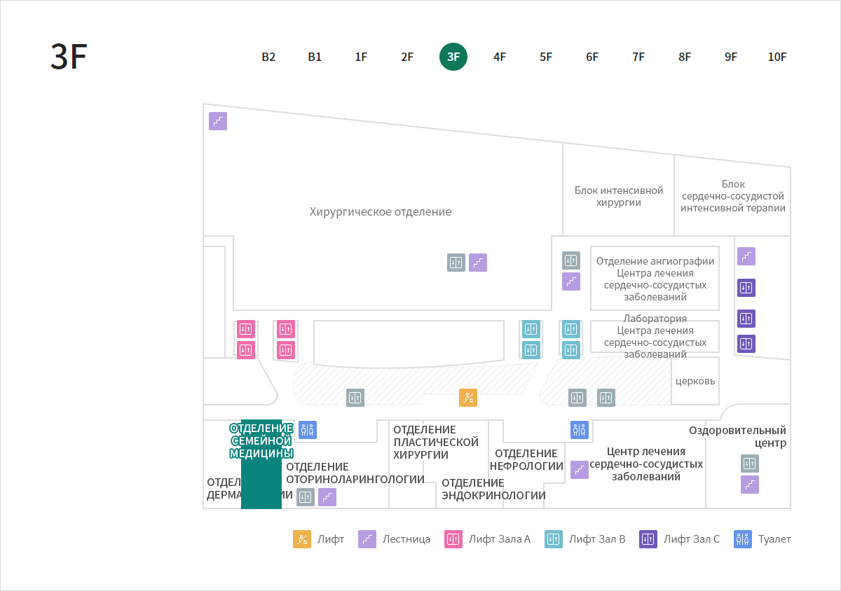Click the dark purple Лифт Зал C legend icon
This screenshot has height=591, width=841.
(x=648, y=539)
